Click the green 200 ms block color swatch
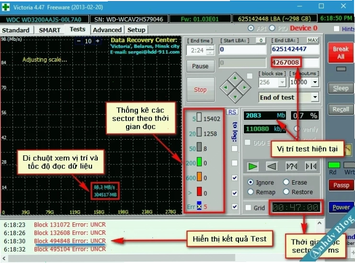 coord(199,162)
